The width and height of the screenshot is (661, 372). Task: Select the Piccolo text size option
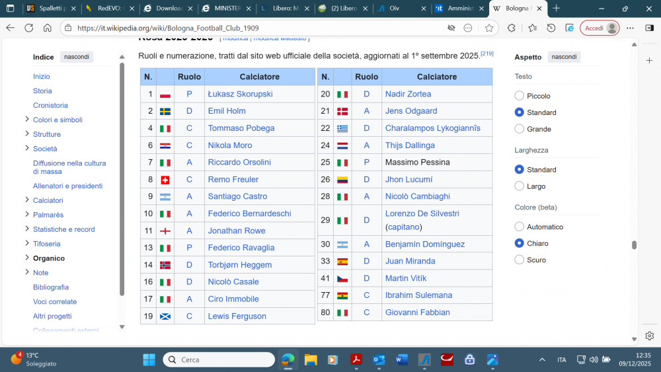point(520,96)
